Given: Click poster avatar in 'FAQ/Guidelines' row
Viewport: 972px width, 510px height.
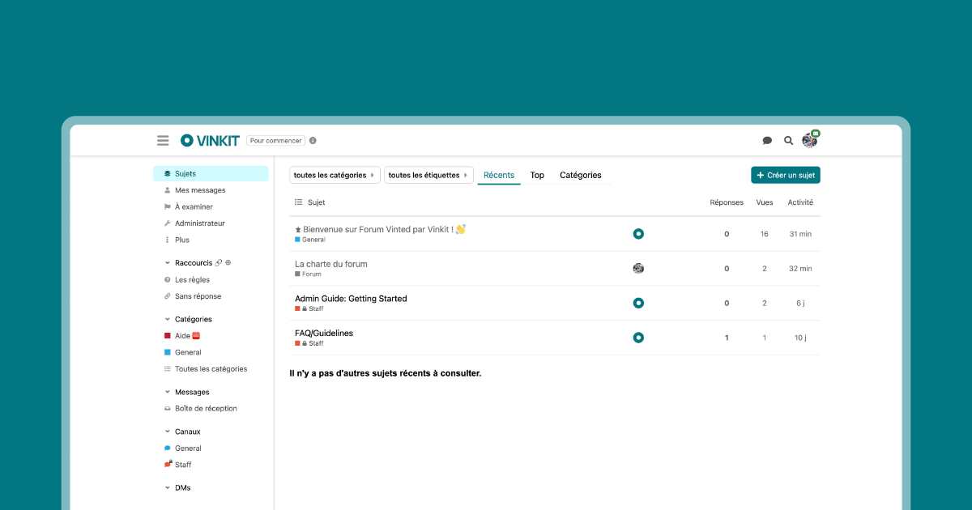Looking at the screenshot, I should 638,338.
